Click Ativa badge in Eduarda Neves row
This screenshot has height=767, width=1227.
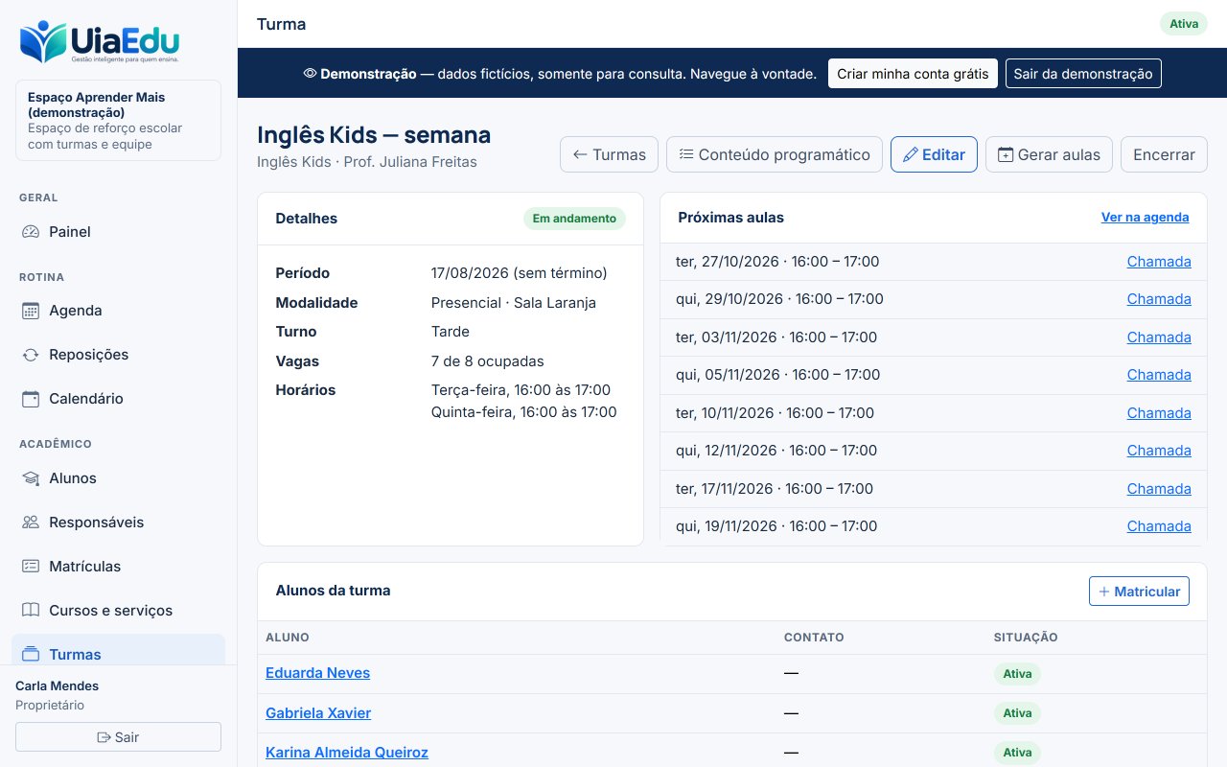click(1017, 674)
